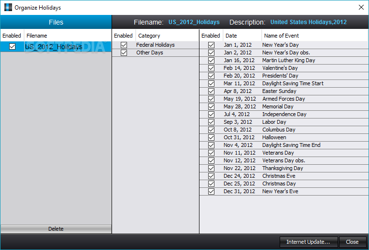Image resolution: width=369 pixels, height=250 pixels.
Task: Toggle checkbox for New Year's Day obs.
Action: tap(212, 53)
